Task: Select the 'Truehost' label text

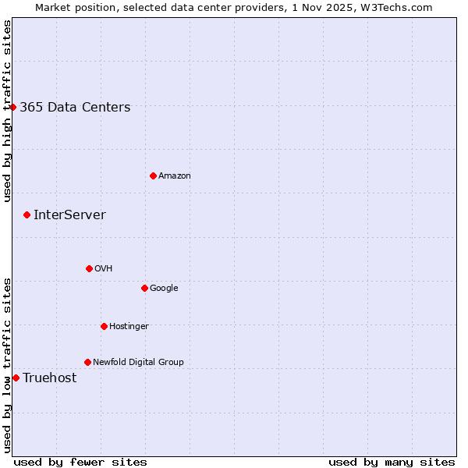Action: pos(50,378)
